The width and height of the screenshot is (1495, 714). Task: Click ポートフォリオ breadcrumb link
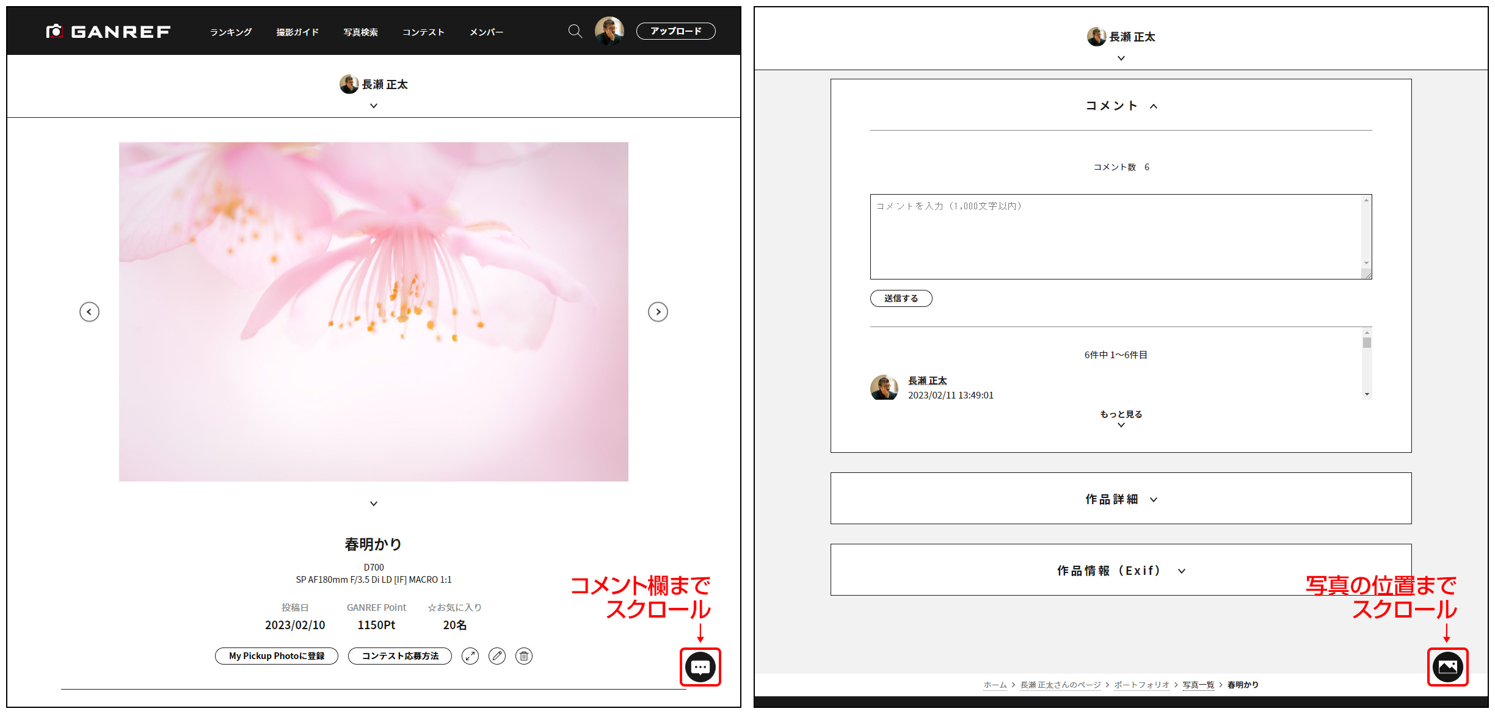pyautogui.click(x=1141, y=685)
